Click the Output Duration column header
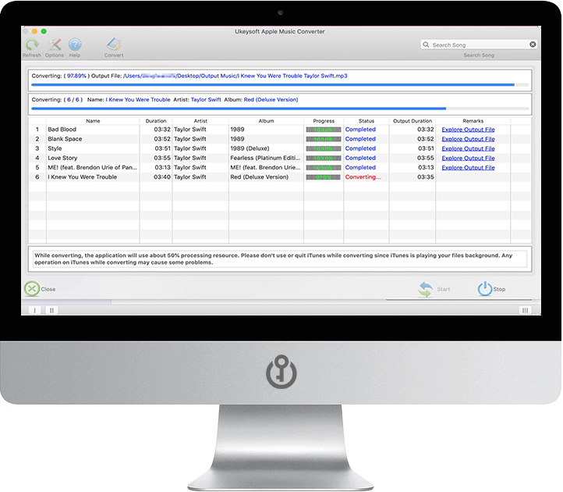563x492 pixels. pos(413,121)
